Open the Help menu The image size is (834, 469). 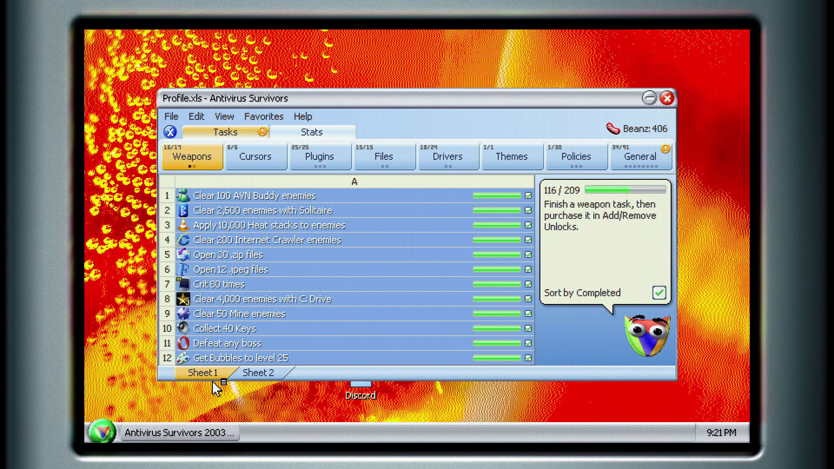coord(303,116)
